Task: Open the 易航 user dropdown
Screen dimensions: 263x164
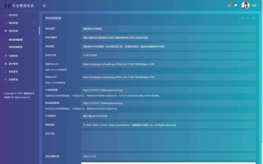Action: [254, 5]
